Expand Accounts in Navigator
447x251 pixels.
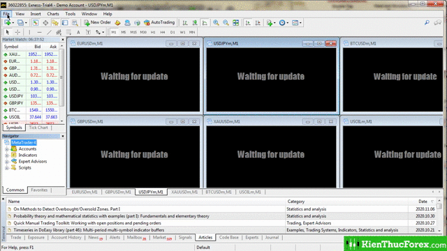tap(6, 149)
